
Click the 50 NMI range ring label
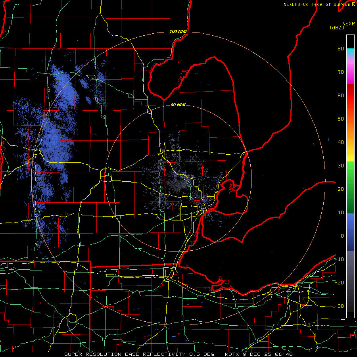178,105
